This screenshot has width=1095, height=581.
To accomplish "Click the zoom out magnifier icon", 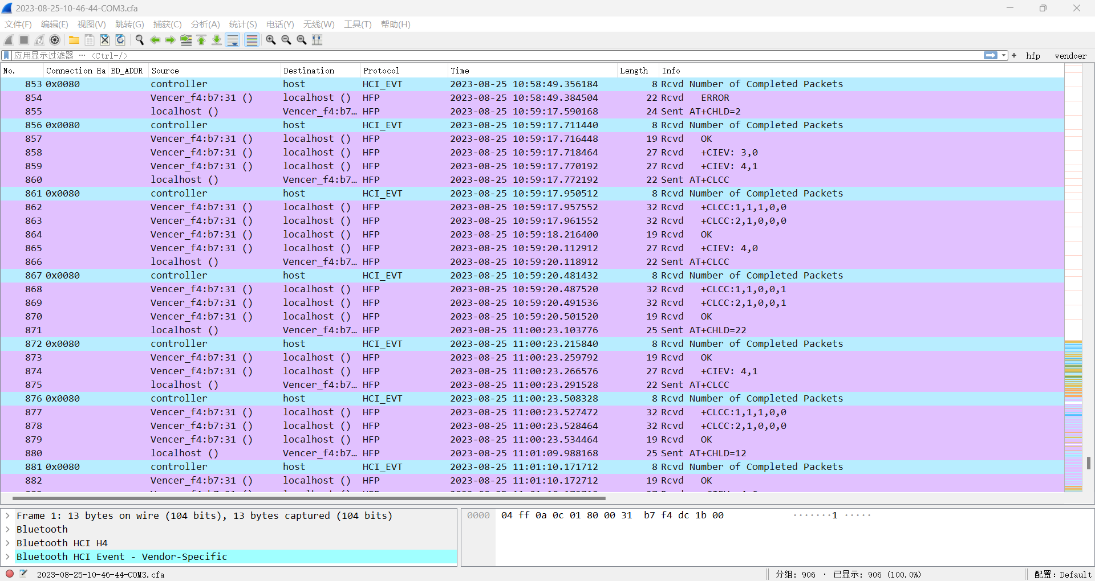I will tap(286, 40).
